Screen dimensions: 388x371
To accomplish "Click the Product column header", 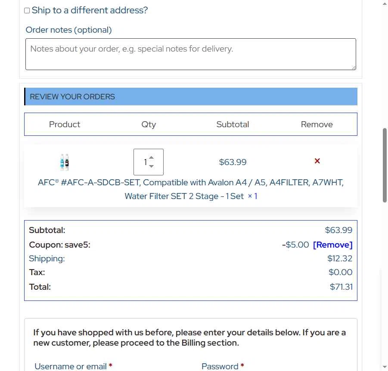I will point(65,124).
